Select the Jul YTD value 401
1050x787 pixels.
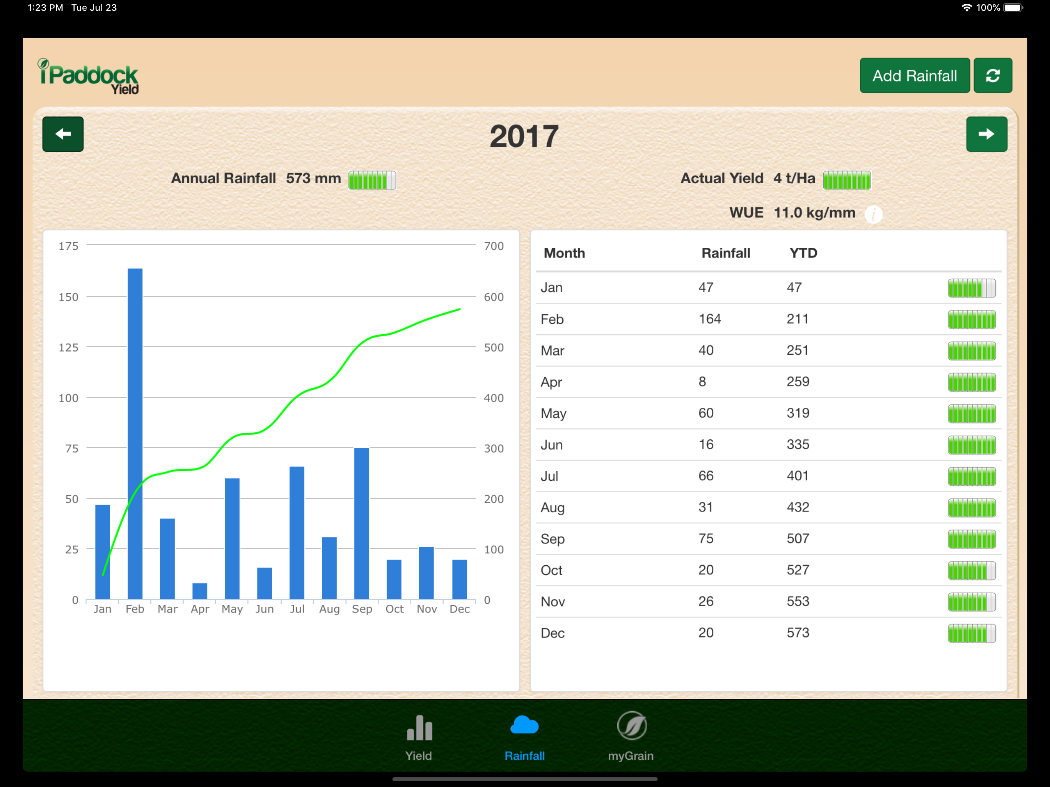(x=797, y=476)
